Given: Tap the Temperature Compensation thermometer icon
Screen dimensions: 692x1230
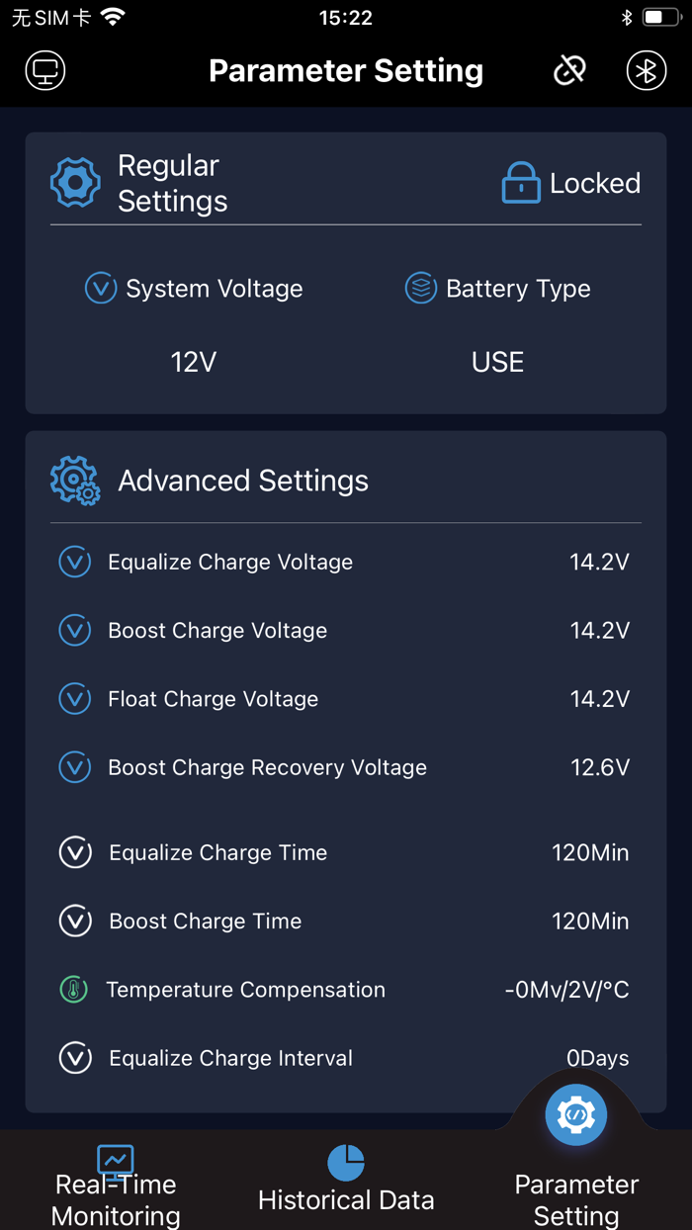Looking at the screenshot, I should pos(74,989).
